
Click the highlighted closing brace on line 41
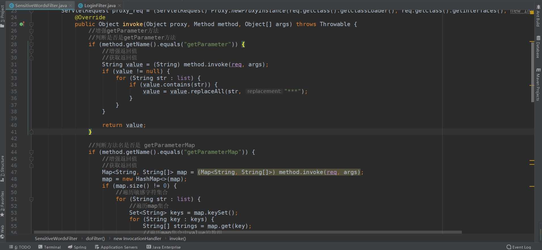(90, 132)
